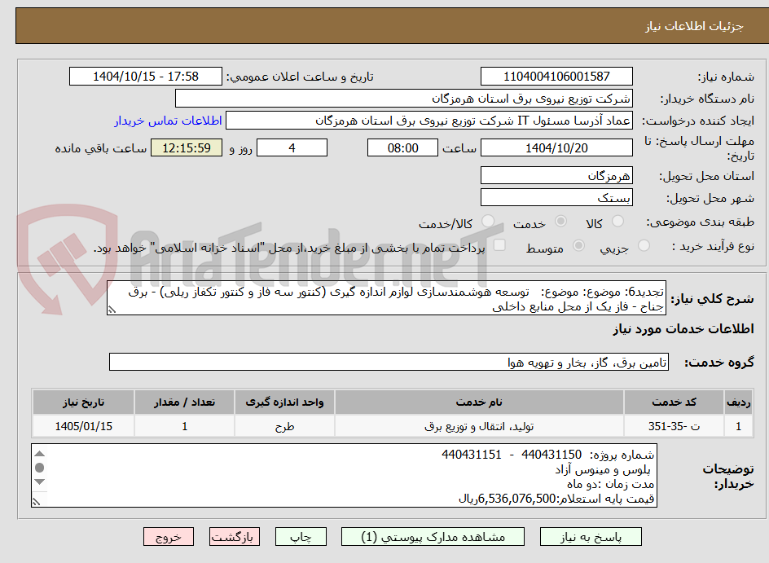Screen dimensions: 769x563
Task: Click the delivery city field 'بستک'
Action: [x=556, y=198]
